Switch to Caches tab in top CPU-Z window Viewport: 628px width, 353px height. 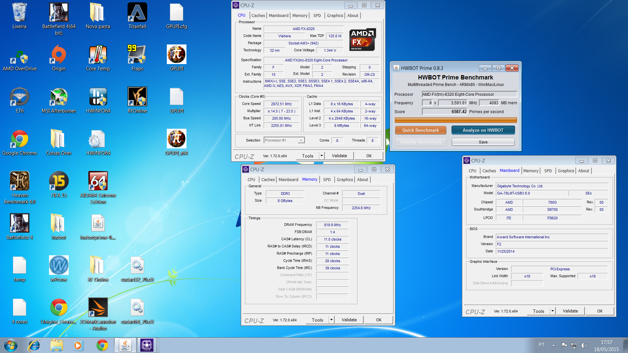(x=258, y=15)
